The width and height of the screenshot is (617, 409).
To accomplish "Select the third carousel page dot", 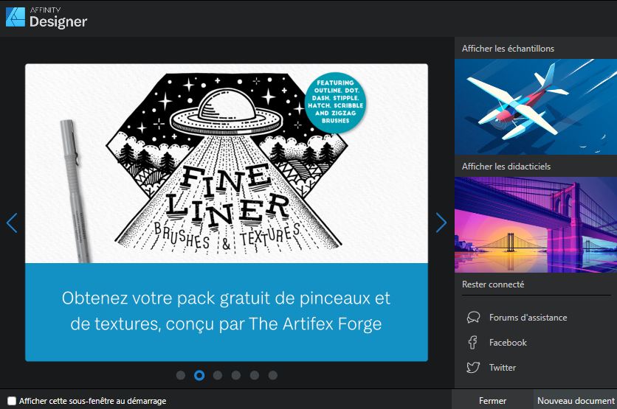I will pyautogui.click(x=218, y=375).
